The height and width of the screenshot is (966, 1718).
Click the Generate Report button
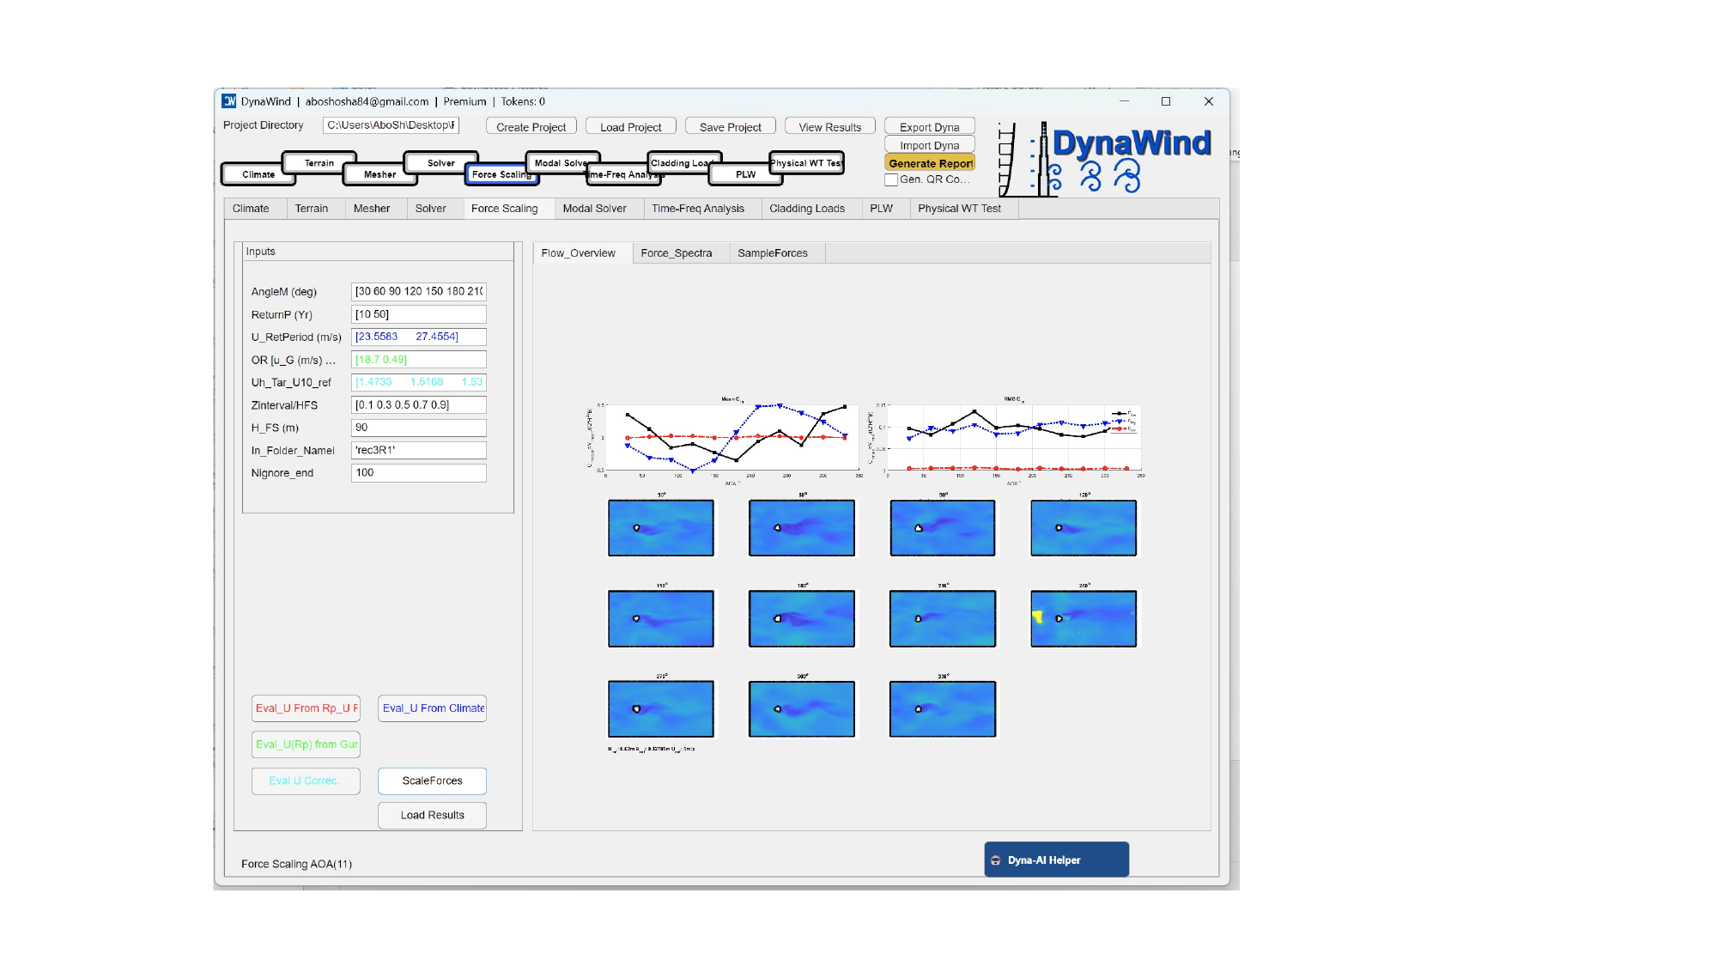930,163
